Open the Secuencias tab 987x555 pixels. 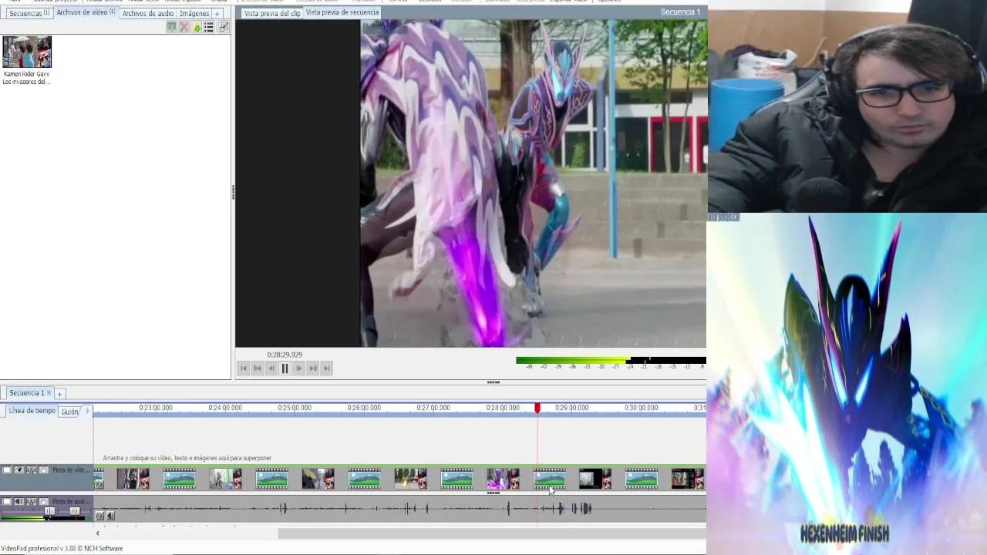click(29, 13)
